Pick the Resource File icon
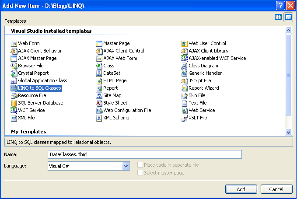297x199 pixels. coord(14,95)
